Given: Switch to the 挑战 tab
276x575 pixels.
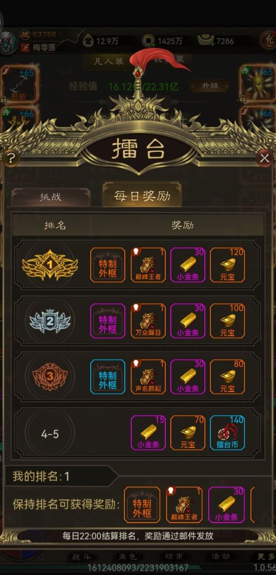Looking at the screenshot, I should click(51, 197).
